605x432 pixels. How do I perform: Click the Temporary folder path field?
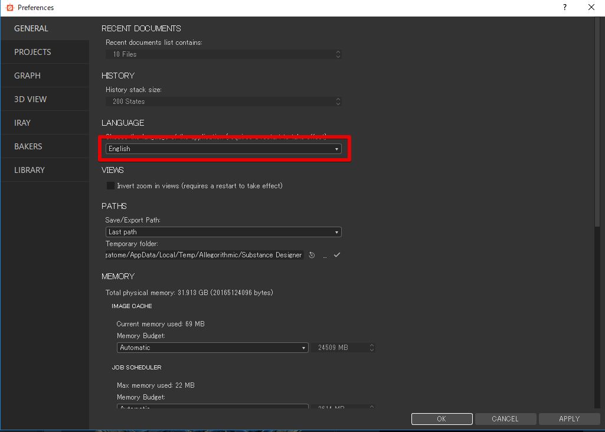pyautogui.click(x=204, y=255)
